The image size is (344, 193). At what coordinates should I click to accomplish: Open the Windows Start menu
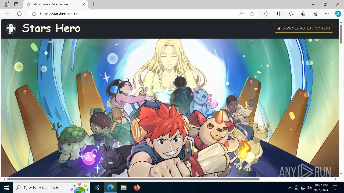point(6,188)
